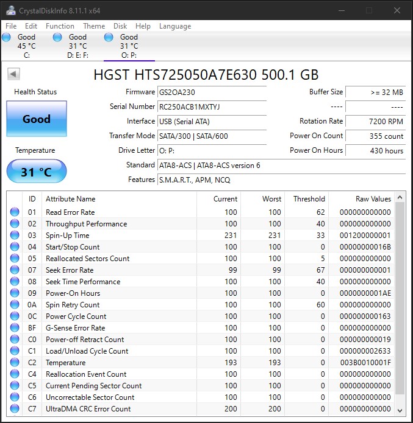
Task: Click status orb for Read Error Rate
Action: (15, 212)
